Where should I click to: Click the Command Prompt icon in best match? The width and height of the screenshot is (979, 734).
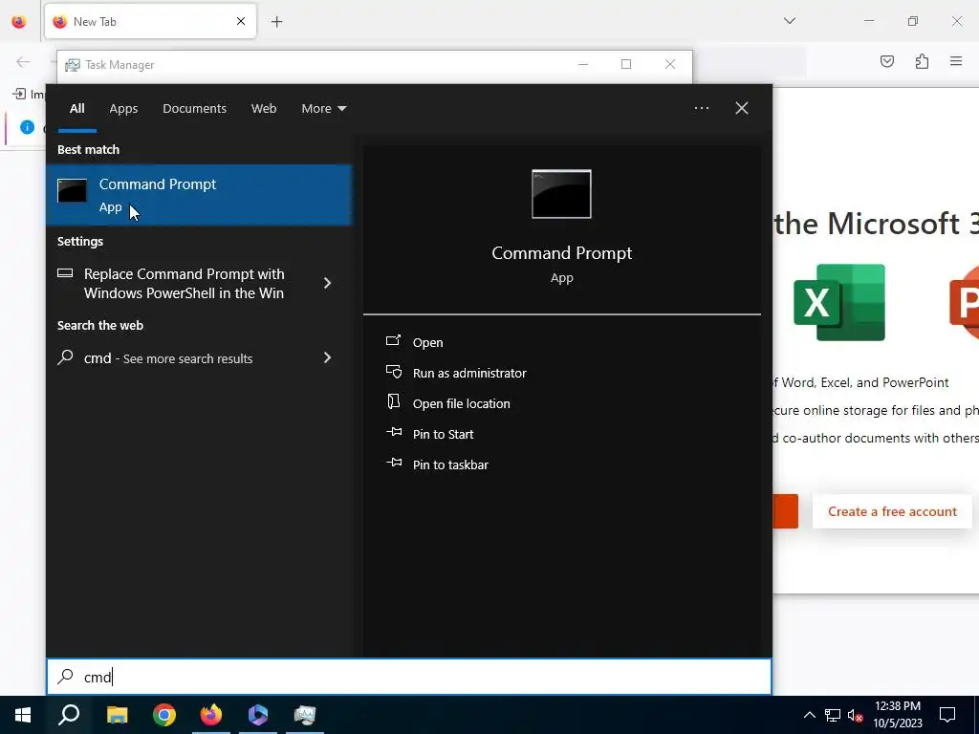[72, 190]
